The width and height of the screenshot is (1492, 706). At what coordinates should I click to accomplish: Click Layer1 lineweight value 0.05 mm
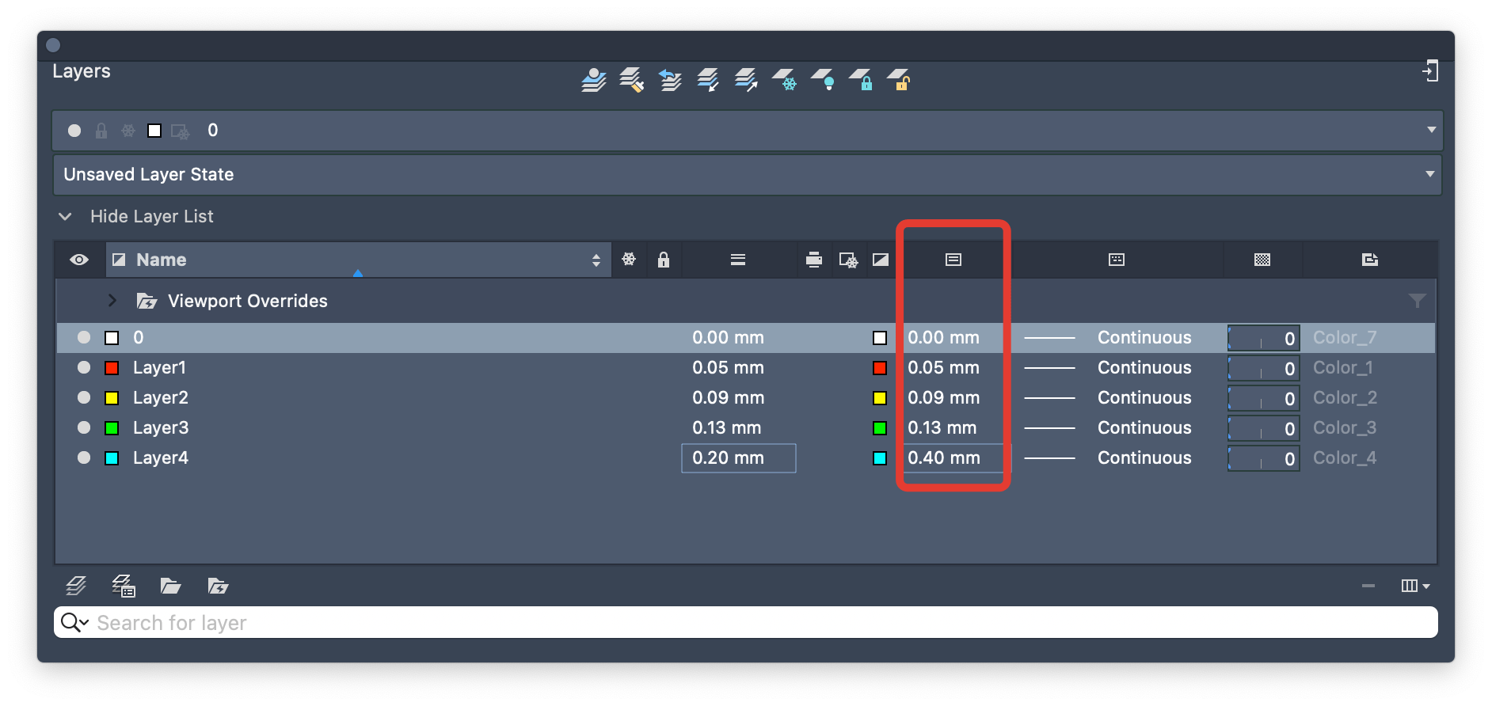(x=728, y=368)
